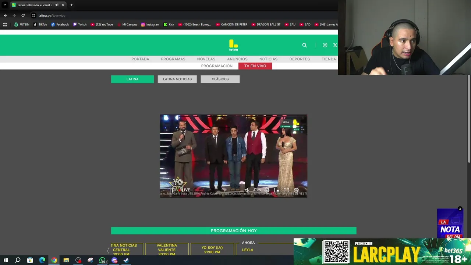Open Latina's X (Twitter) icon in header
Viewport: 471px width, 265px height.
[x=335, y=45]
